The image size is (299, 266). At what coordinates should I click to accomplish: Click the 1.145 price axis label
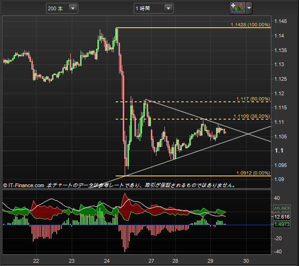tap(281, 22)
